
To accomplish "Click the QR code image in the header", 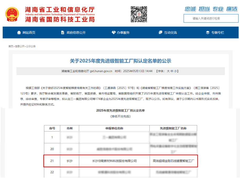I will coord(139,14).
